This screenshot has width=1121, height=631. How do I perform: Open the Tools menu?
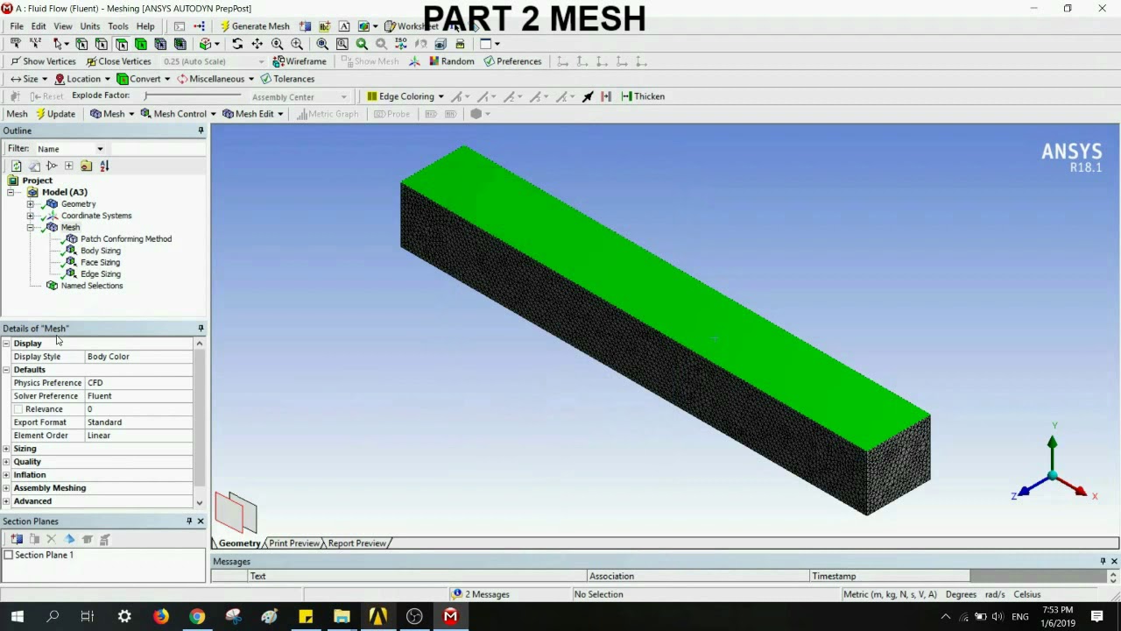click(x=117, y=26)
